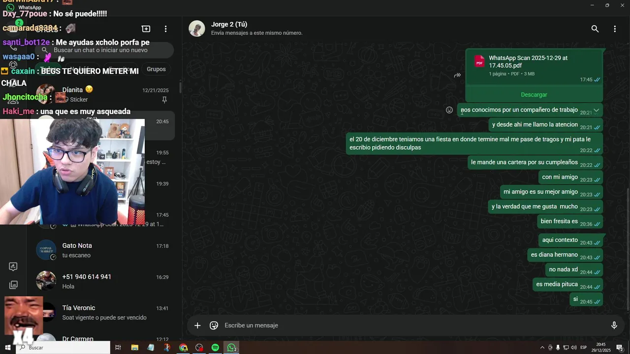Image resolution: width=630 pixels, height=354 pixels.
Task: Open Task View on the taskbar
Action: click(118, 348)
